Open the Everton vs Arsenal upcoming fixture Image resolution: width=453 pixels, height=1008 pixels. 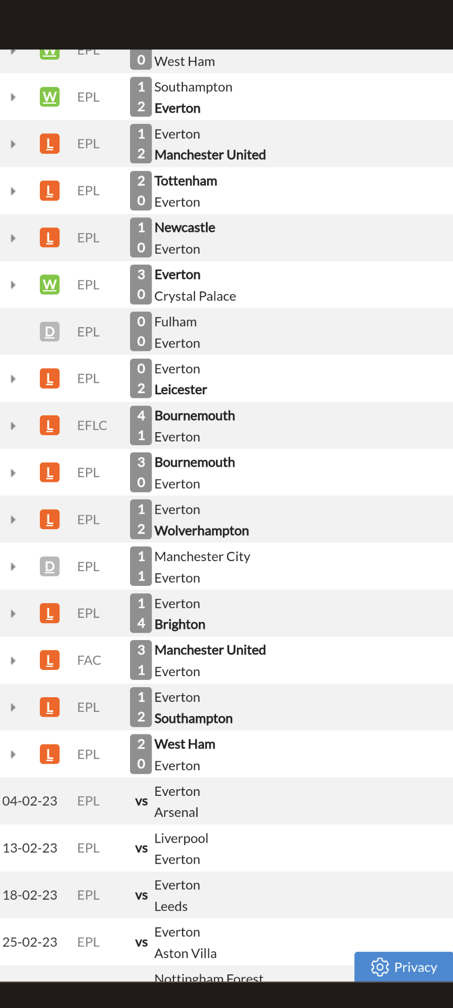tap(226, 801)
